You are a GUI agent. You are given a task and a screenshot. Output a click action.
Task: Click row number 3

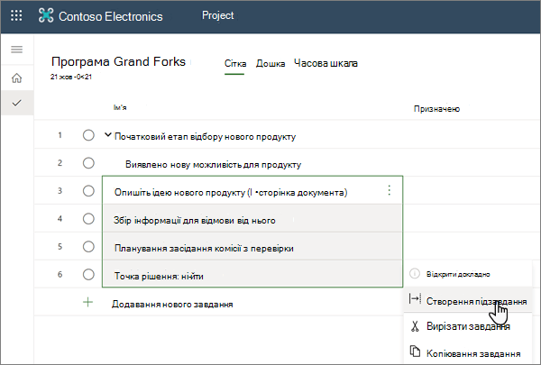pos(60,191)
